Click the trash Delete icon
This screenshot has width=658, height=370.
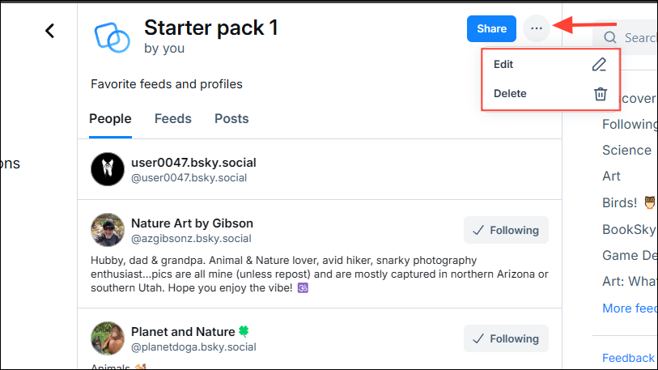(600, 94)
